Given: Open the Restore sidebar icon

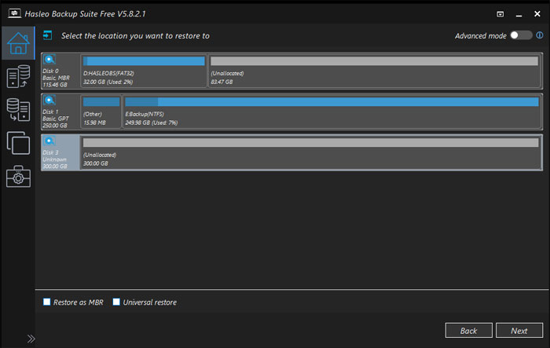Looking at the screenshot, I should [18, 110].
